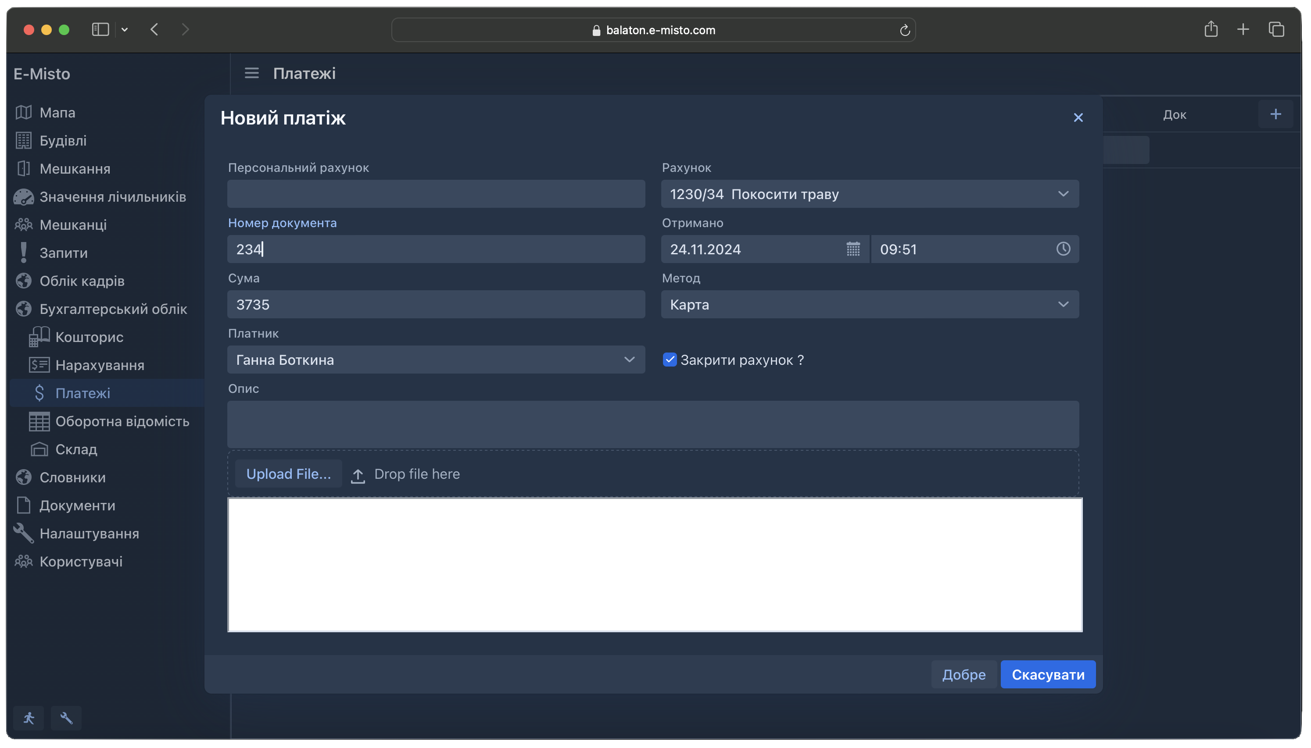1311x748 pixels.
Task: Open Safari tab overview
Action: 1277,29
